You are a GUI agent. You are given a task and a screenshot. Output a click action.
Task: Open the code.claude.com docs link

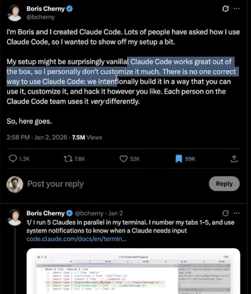[x=76, y=239]
